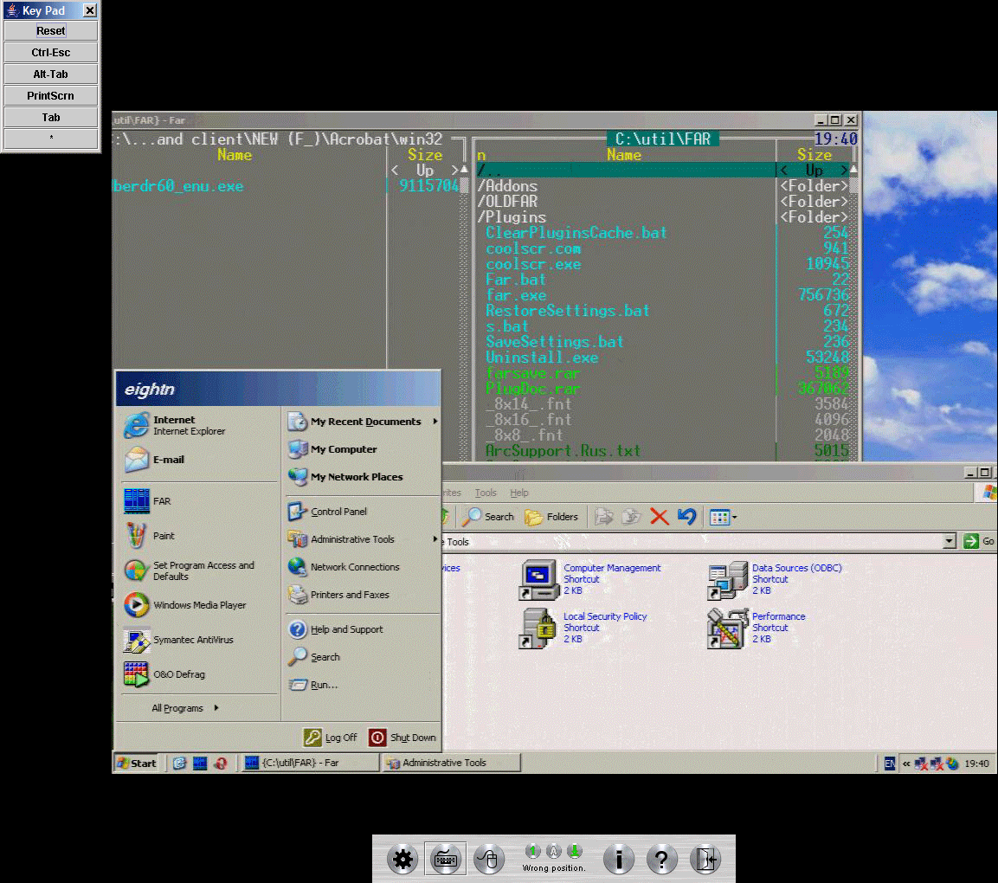Screen dimensions: 998x883
Task: Toggle the keyboard icon in control bar
Action: [x=445, y=860]
